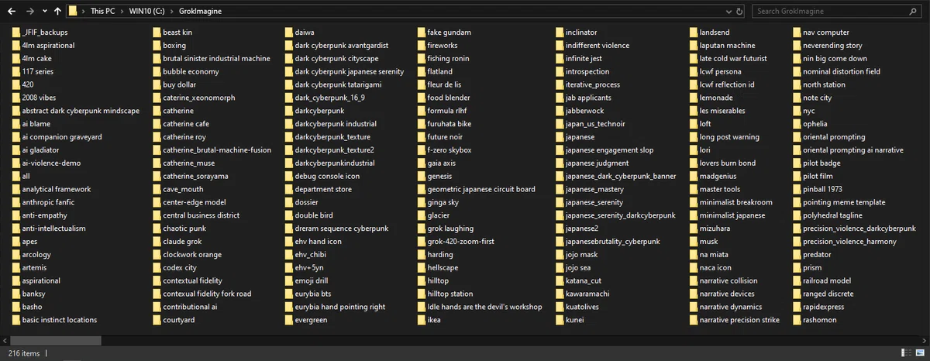The width and height of the screenshot is (930, 361).
Task: Select folder icon beside 'anthropic fanfic'
Action: pyautogui.click(x=16, y=202)
